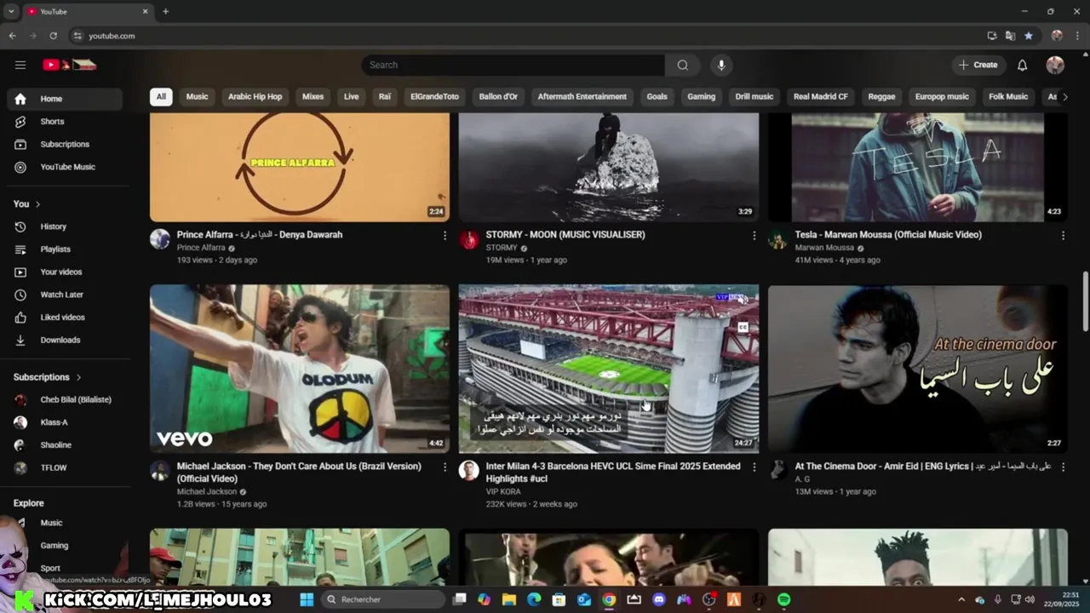Open options for Michael Jackson video
This screenshot has height=613, width=1090.
point(445,467)
